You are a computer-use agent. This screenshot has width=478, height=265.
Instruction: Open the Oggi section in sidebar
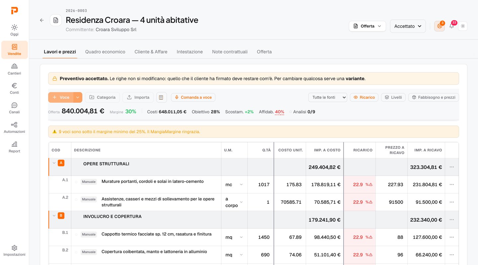point(14,30)
